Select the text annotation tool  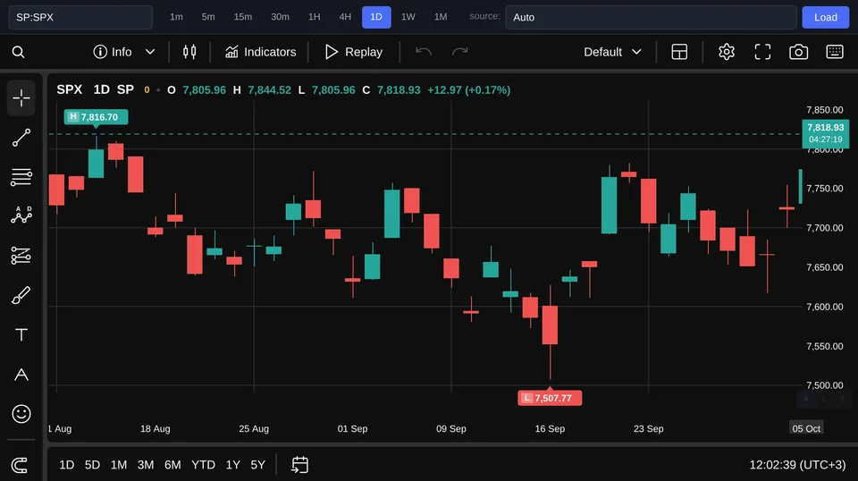(x=21, y=335)
